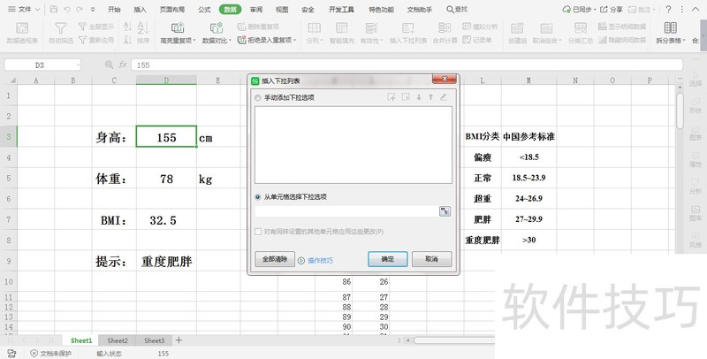Viewport: 707px width, 359px height.
Task: Switch to the 页面布局 ribbon tab
Action: (x=171, y=9)
